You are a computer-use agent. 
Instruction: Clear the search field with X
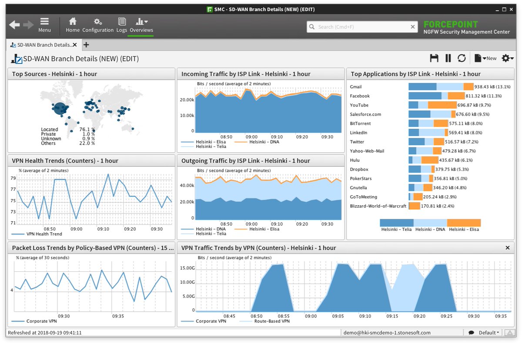[x=413, y=27]
